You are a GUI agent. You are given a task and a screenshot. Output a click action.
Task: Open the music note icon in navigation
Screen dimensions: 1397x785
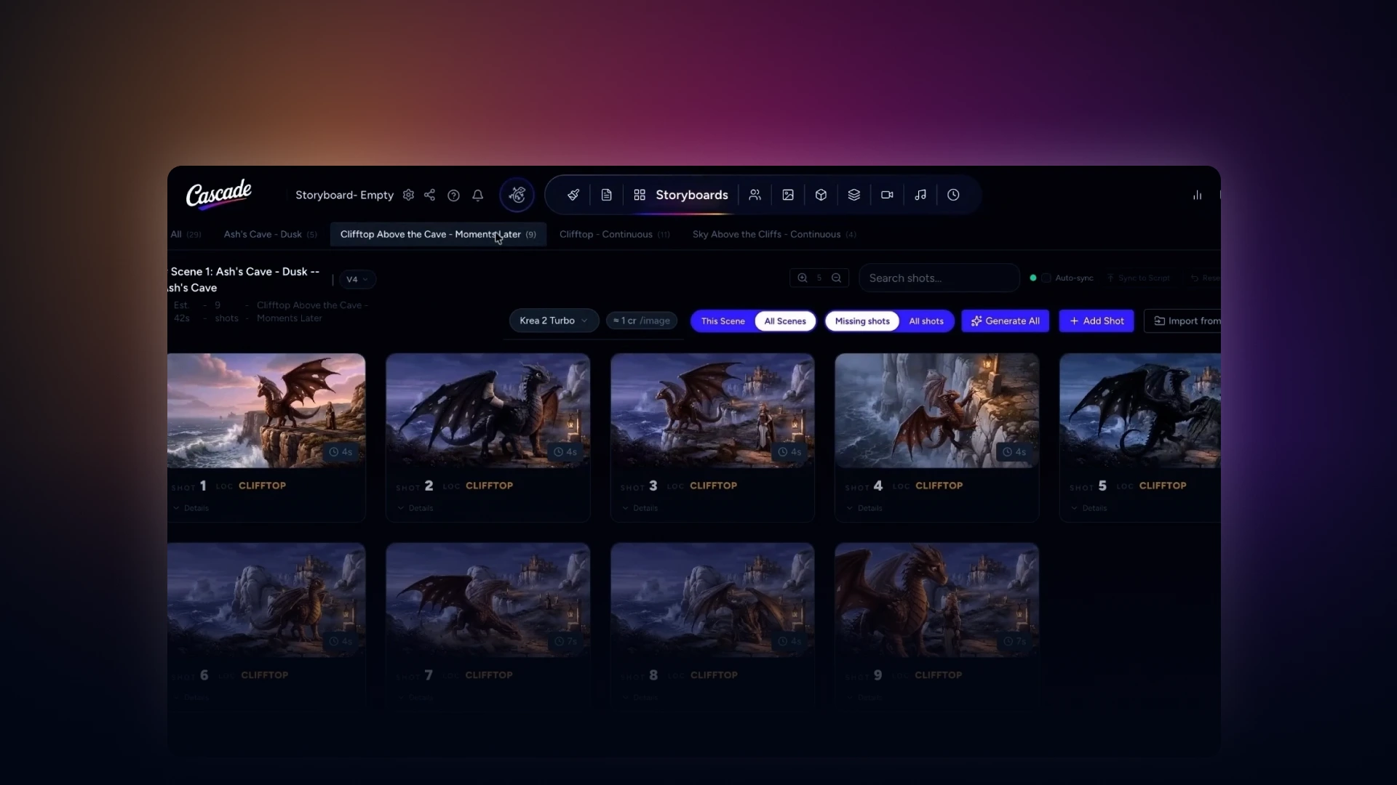tap(920, 195)
